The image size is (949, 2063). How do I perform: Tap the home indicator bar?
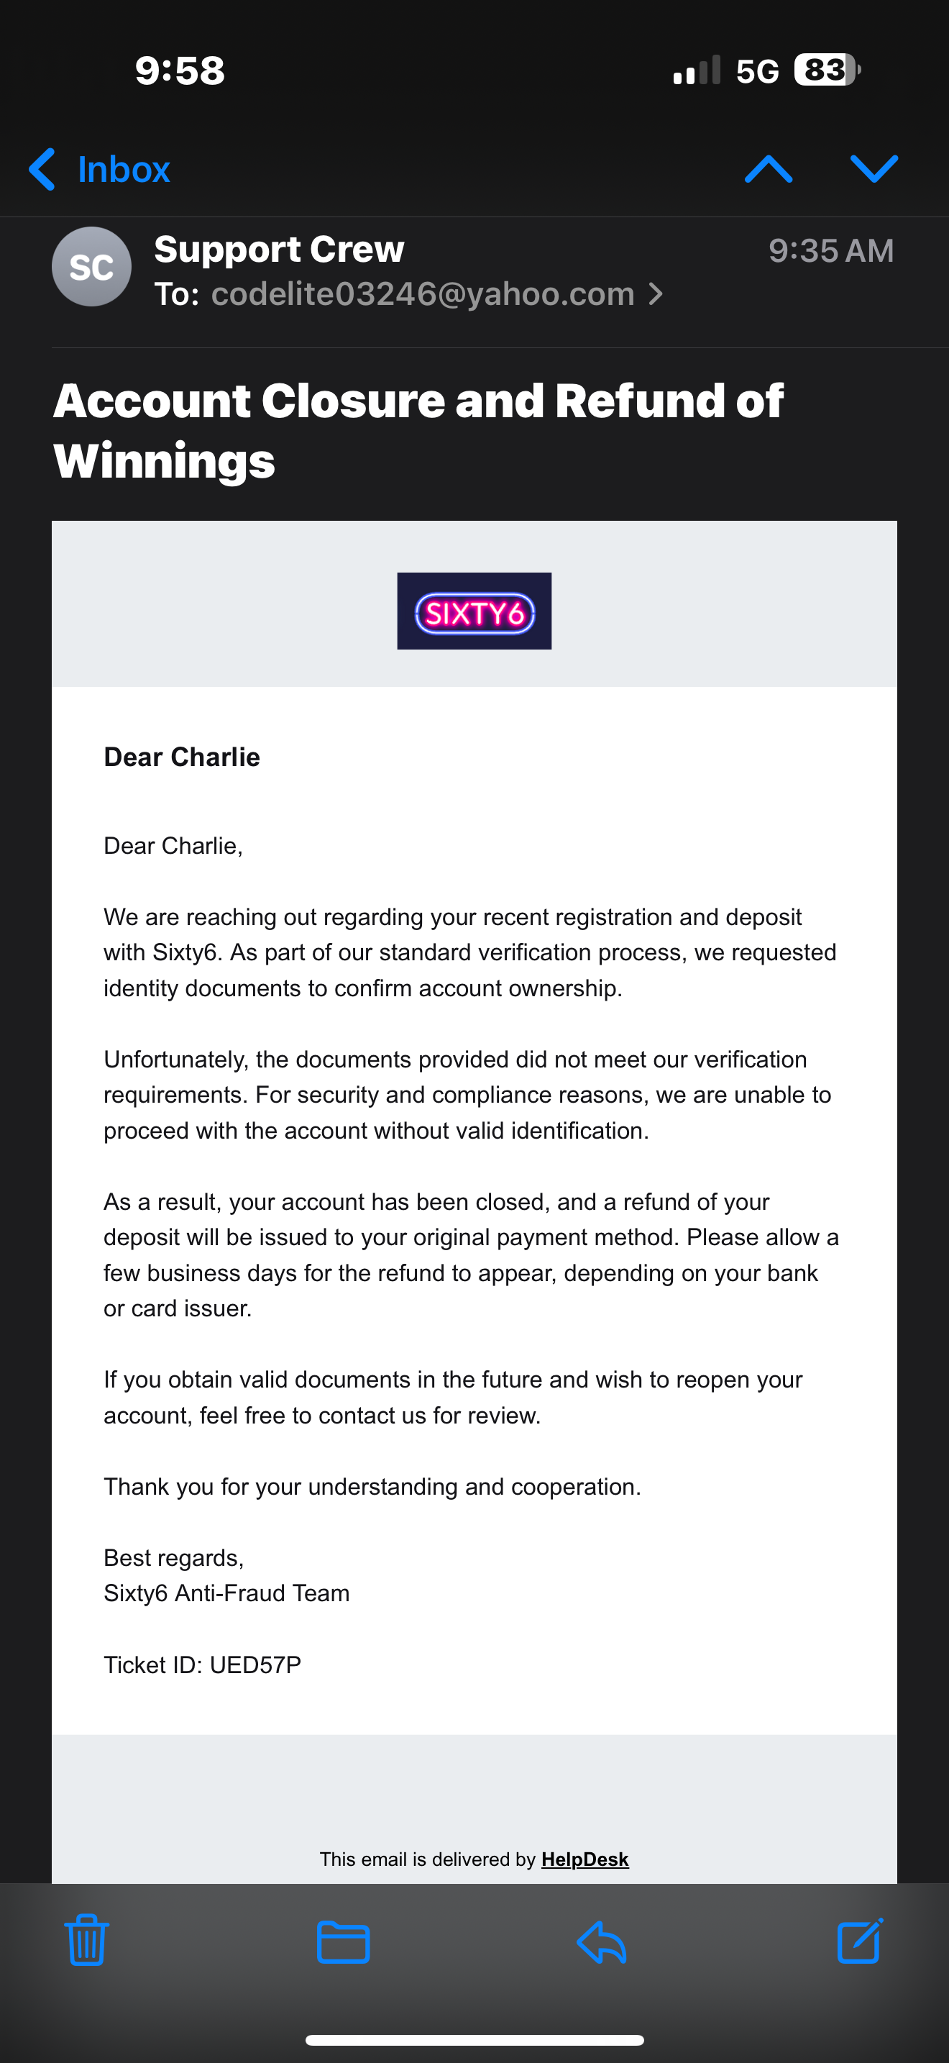point(474,2040)
